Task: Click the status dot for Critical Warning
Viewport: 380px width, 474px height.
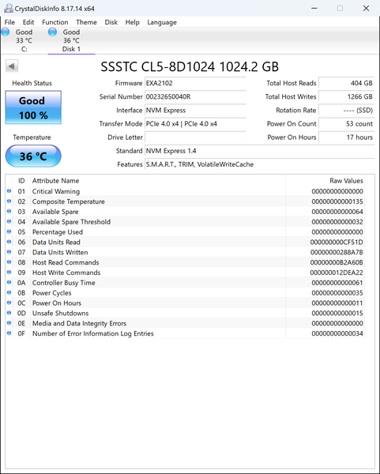Action: tap(9, 191)
